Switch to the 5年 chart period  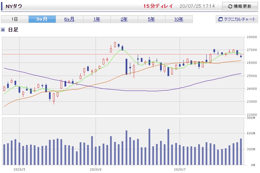pyautogui.click(x=151, y=19)
